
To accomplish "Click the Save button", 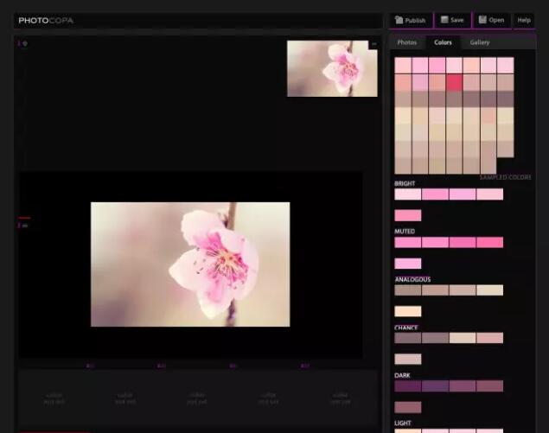I will pyautogui.click(x=452, y=20).
